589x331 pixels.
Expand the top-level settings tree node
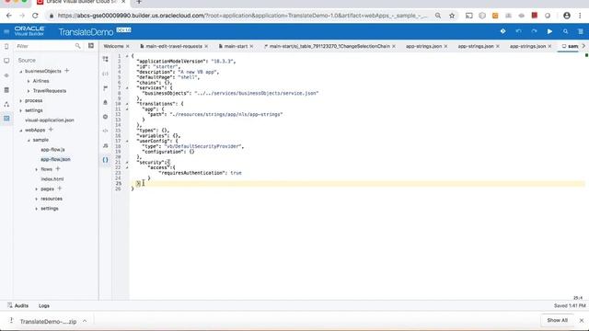(21, 110)
